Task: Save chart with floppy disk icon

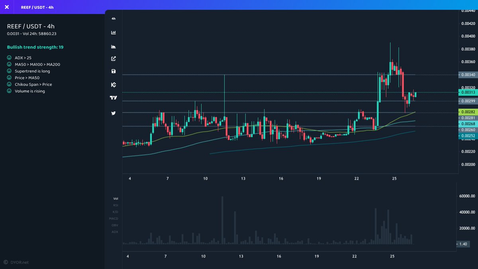Action: coord(114,71)
